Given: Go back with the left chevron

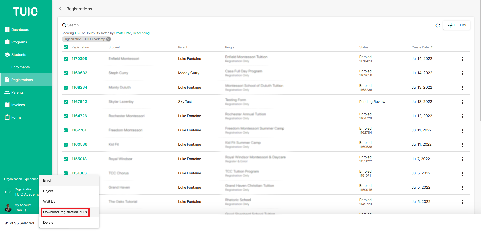Looking at the screenshot, I should pyautogui.click(x=60, y=9).
